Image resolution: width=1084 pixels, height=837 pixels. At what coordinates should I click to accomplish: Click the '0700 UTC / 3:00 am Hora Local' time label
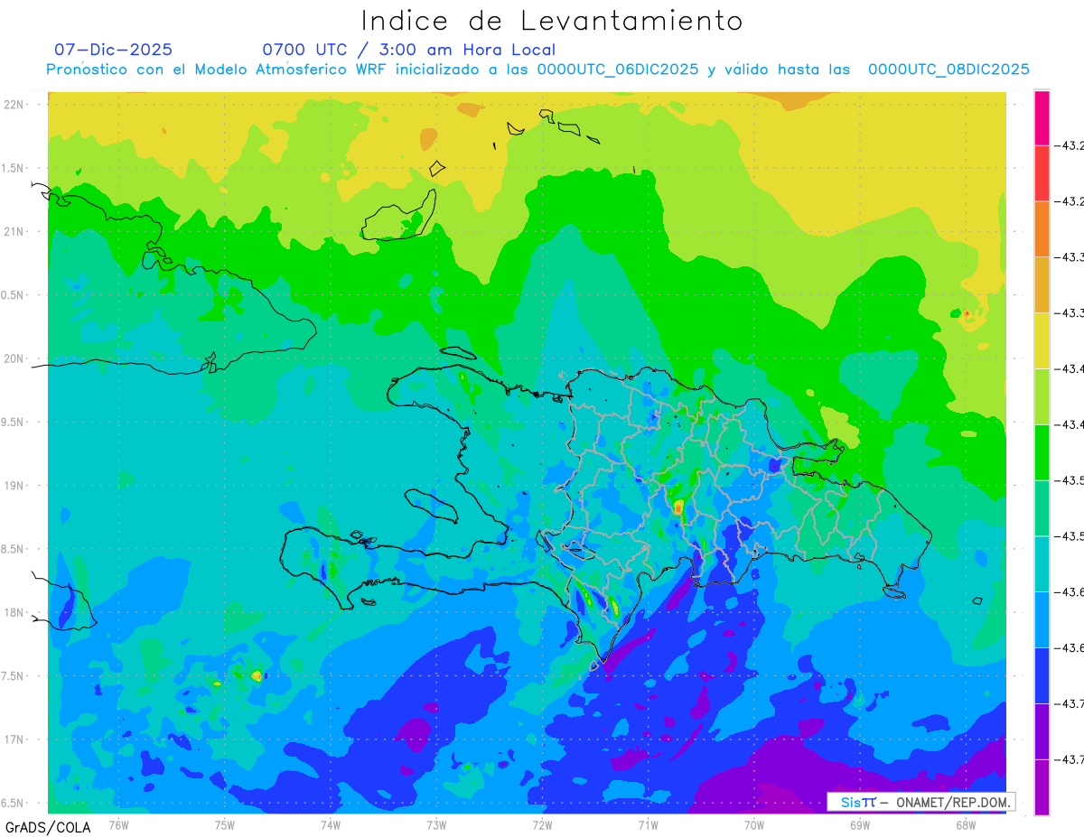coord(409,50)
